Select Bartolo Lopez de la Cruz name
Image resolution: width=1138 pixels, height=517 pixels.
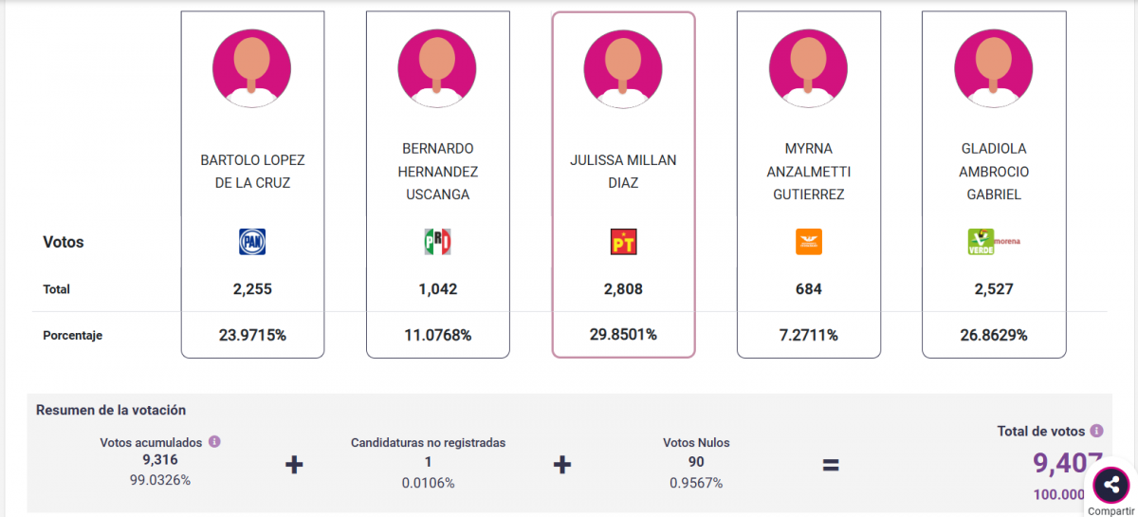point(252,172)
